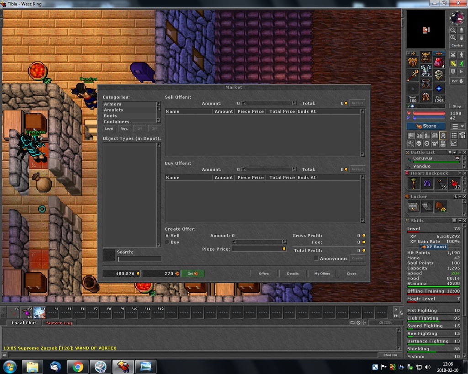Open the skull death list widget icon

pyautogui.click(x=419, y=144)
